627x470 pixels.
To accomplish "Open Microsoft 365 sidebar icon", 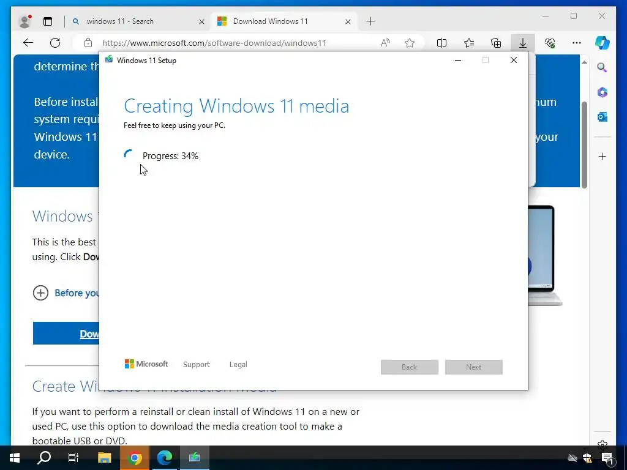I will coord(603,92).
